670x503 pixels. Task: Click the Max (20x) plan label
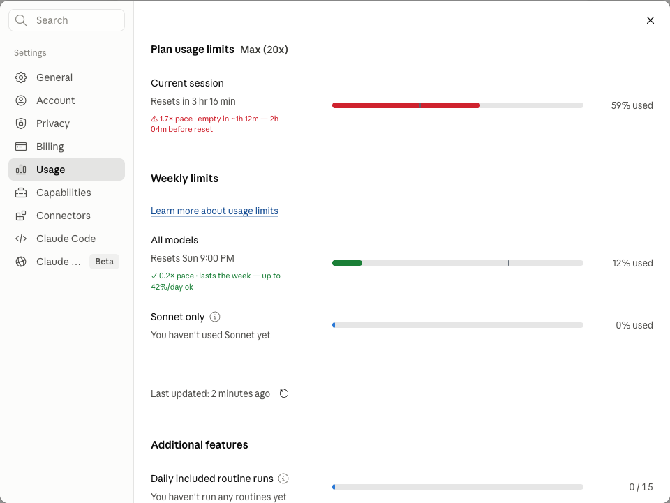coord(264,50)
